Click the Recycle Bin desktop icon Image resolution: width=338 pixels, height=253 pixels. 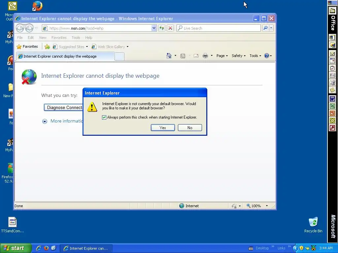313,225
